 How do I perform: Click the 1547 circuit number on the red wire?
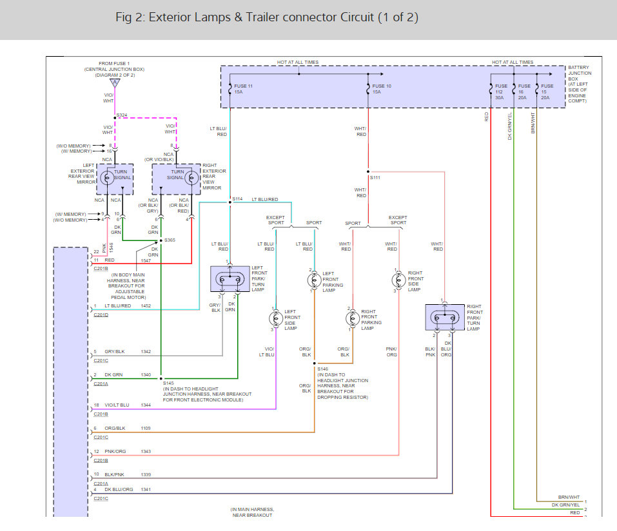click(x=146, y=260)
